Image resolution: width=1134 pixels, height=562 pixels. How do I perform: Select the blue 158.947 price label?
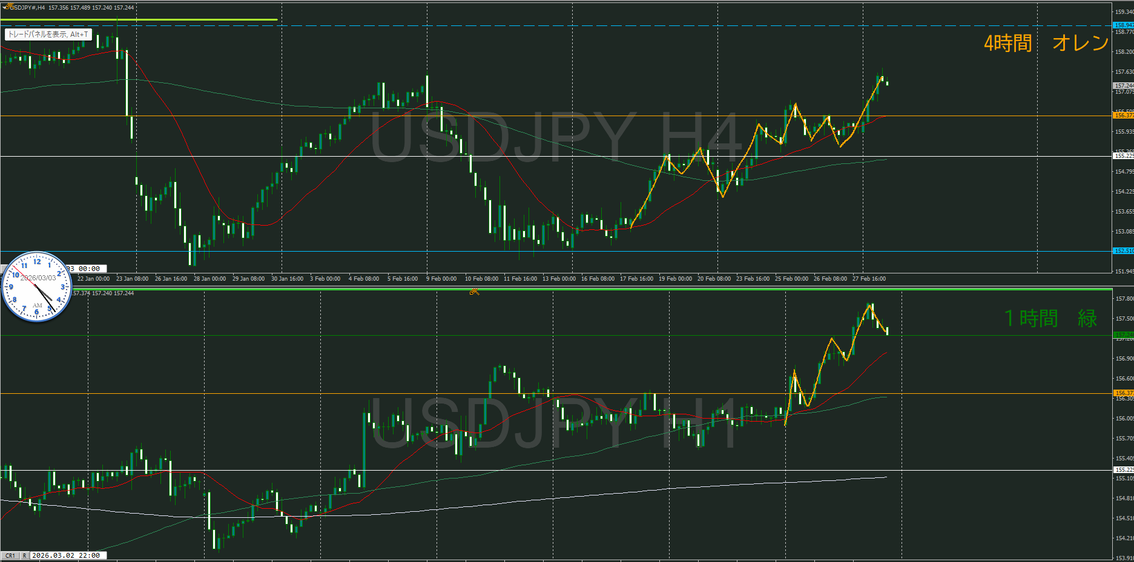(x=1123, y=25)
